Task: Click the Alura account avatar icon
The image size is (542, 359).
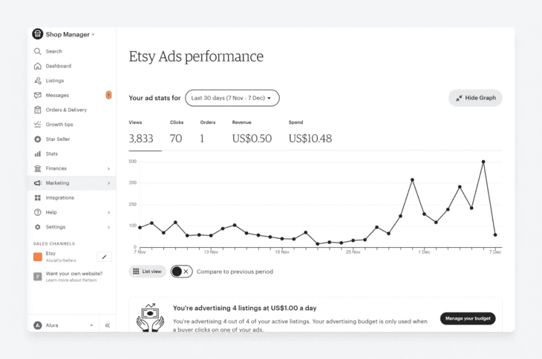Action: coord(37,325)
